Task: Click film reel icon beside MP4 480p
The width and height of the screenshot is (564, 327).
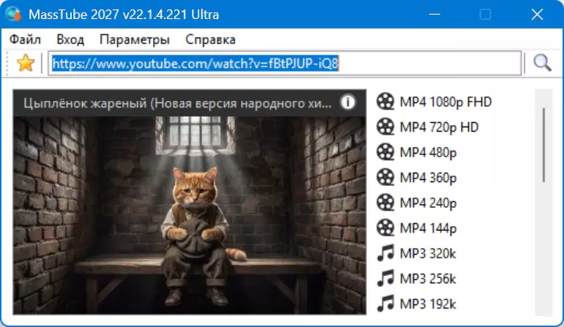Action: point(385,152)
